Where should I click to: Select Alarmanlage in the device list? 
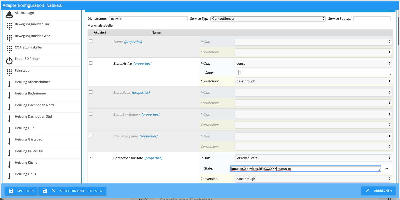pyautogui.click(x=42, y=15)
